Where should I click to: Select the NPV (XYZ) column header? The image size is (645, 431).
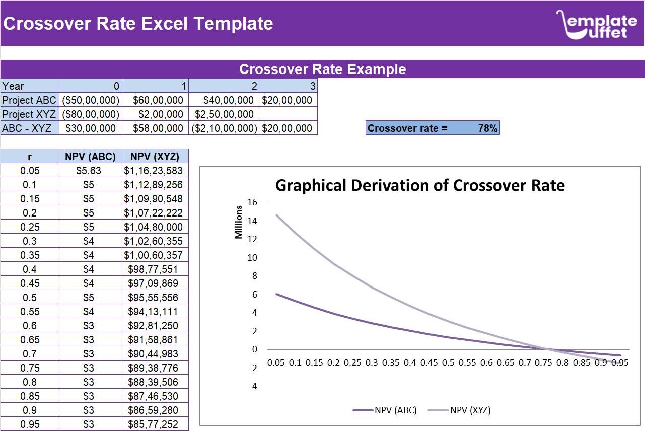click(154, 156)
